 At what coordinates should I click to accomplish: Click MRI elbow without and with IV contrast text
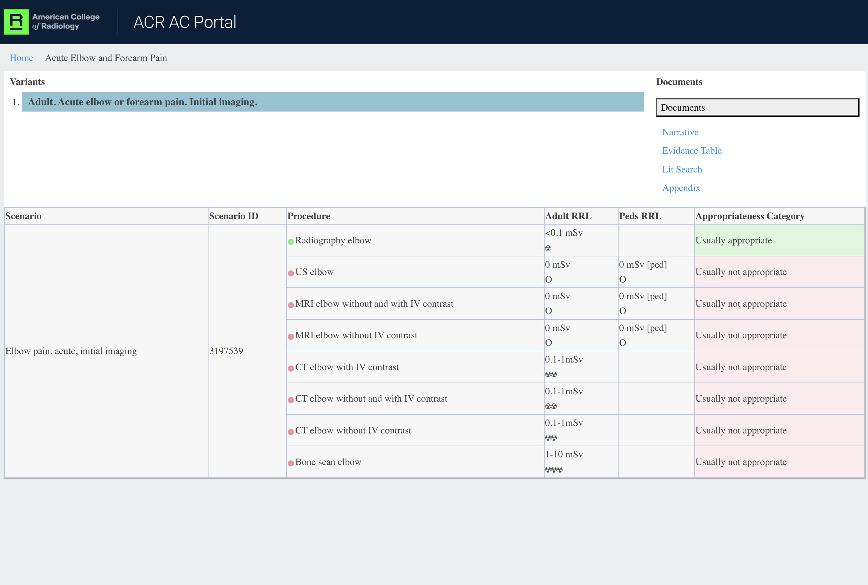(x=374, y=304)
